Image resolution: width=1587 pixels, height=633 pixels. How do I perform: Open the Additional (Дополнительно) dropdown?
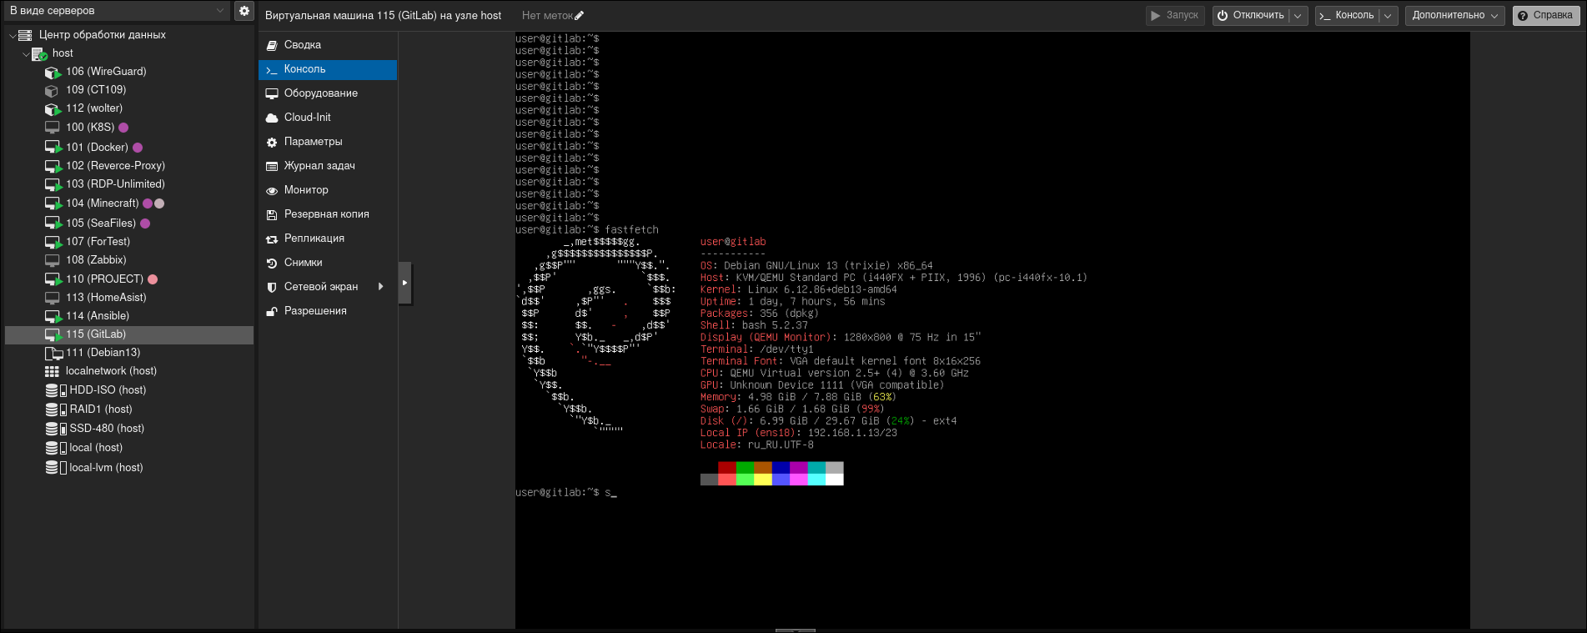tap(1455, 16)
